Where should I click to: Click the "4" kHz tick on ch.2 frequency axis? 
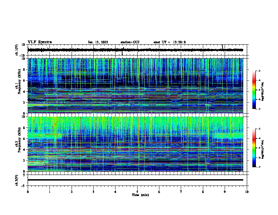pos(25,150)
